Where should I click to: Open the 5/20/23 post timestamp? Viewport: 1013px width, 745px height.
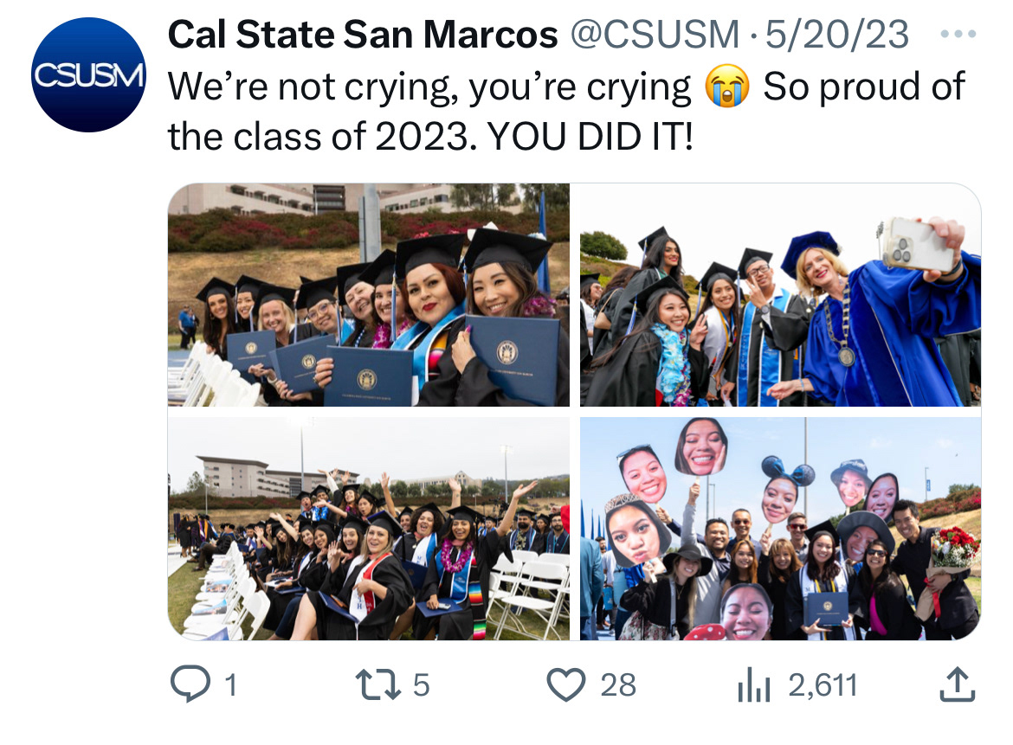[x=836, y=35]
